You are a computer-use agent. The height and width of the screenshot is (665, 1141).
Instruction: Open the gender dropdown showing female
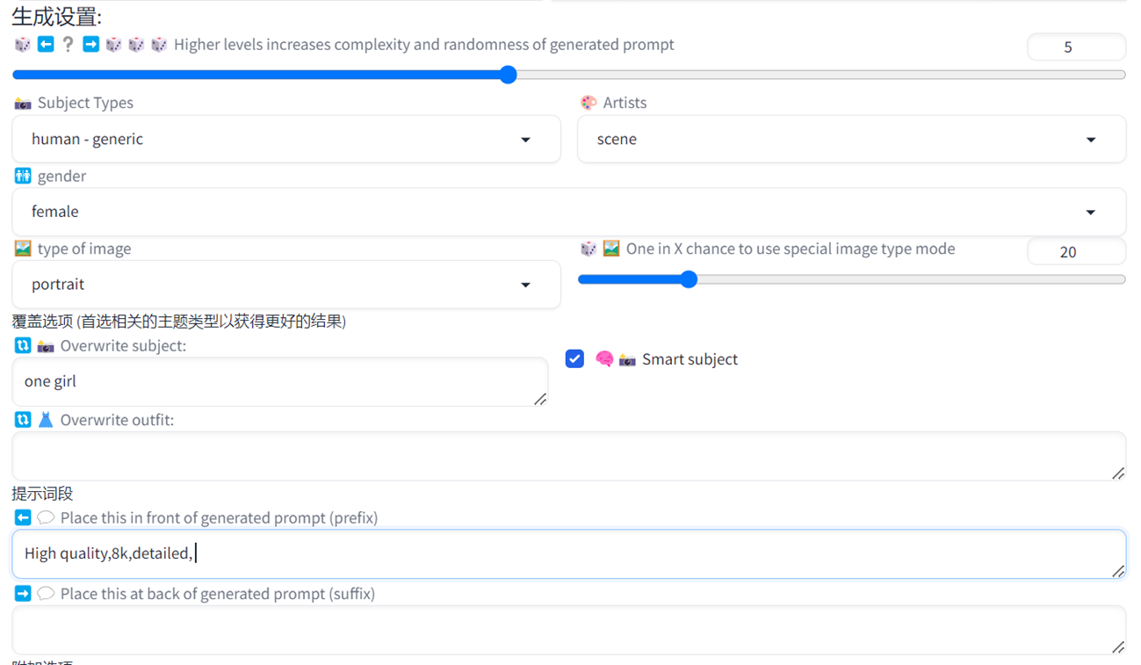coord(569,212)
